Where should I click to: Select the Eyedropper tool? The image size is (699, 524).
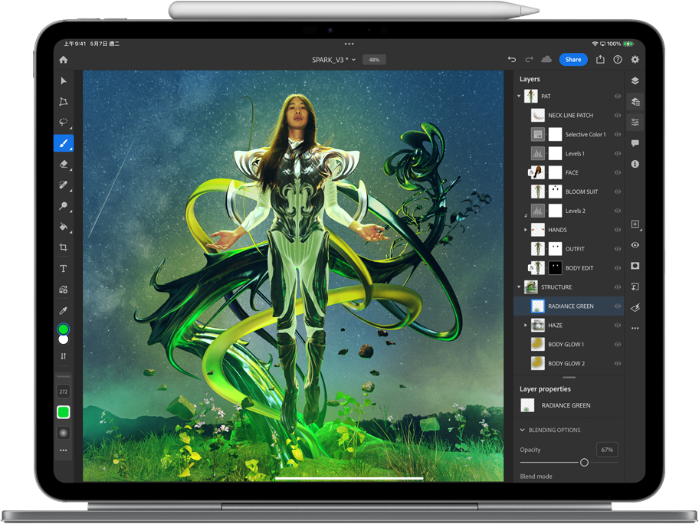(x=64, y=310)
